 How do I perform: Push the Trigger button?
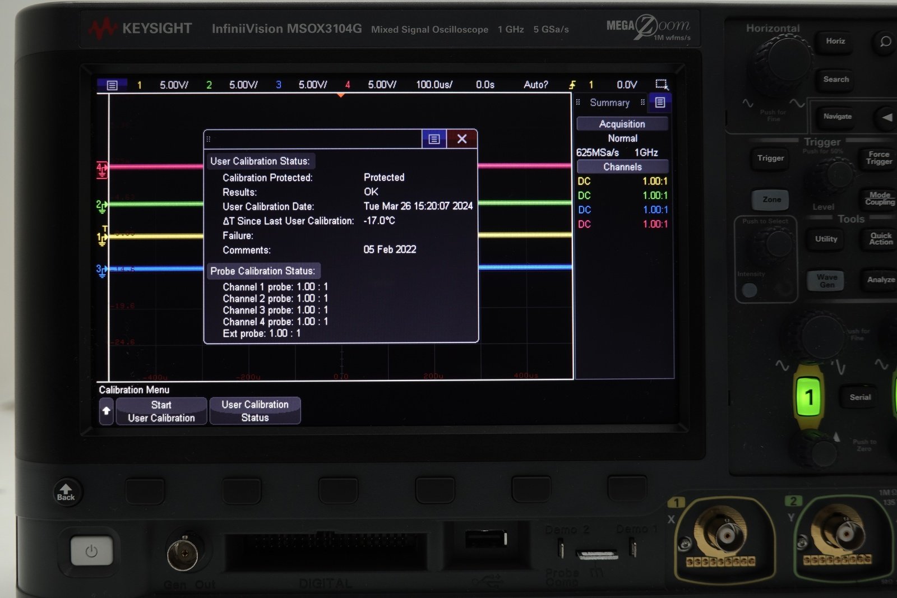pos(770,159)
